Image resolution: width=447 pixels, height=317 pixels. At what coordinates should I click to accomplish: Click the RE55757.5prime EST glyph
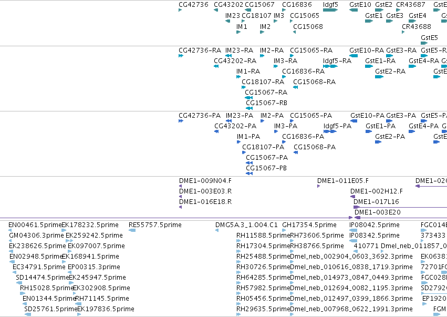pyautogui.click(x=132, y=230)
